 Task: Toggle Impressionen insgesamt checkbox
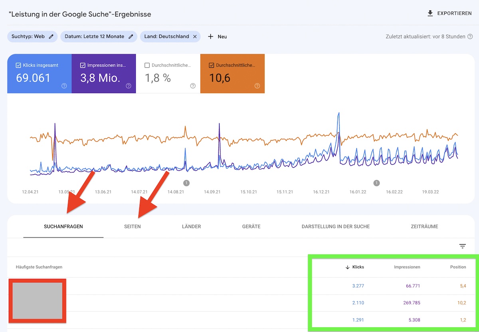83,65
